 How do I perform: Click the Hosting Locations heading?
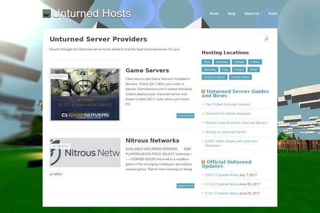225,53
